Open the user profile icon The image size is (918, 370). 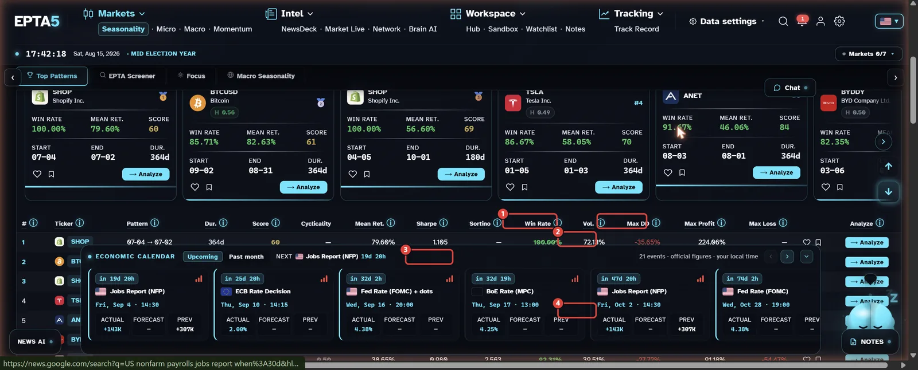click(x=820, y=21)
